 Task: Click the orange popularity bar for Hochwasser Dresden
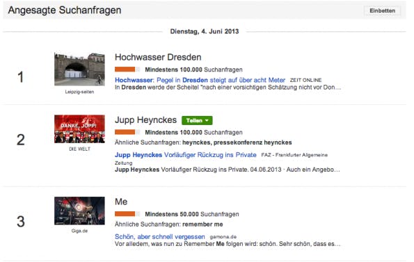tap(127, 69)
